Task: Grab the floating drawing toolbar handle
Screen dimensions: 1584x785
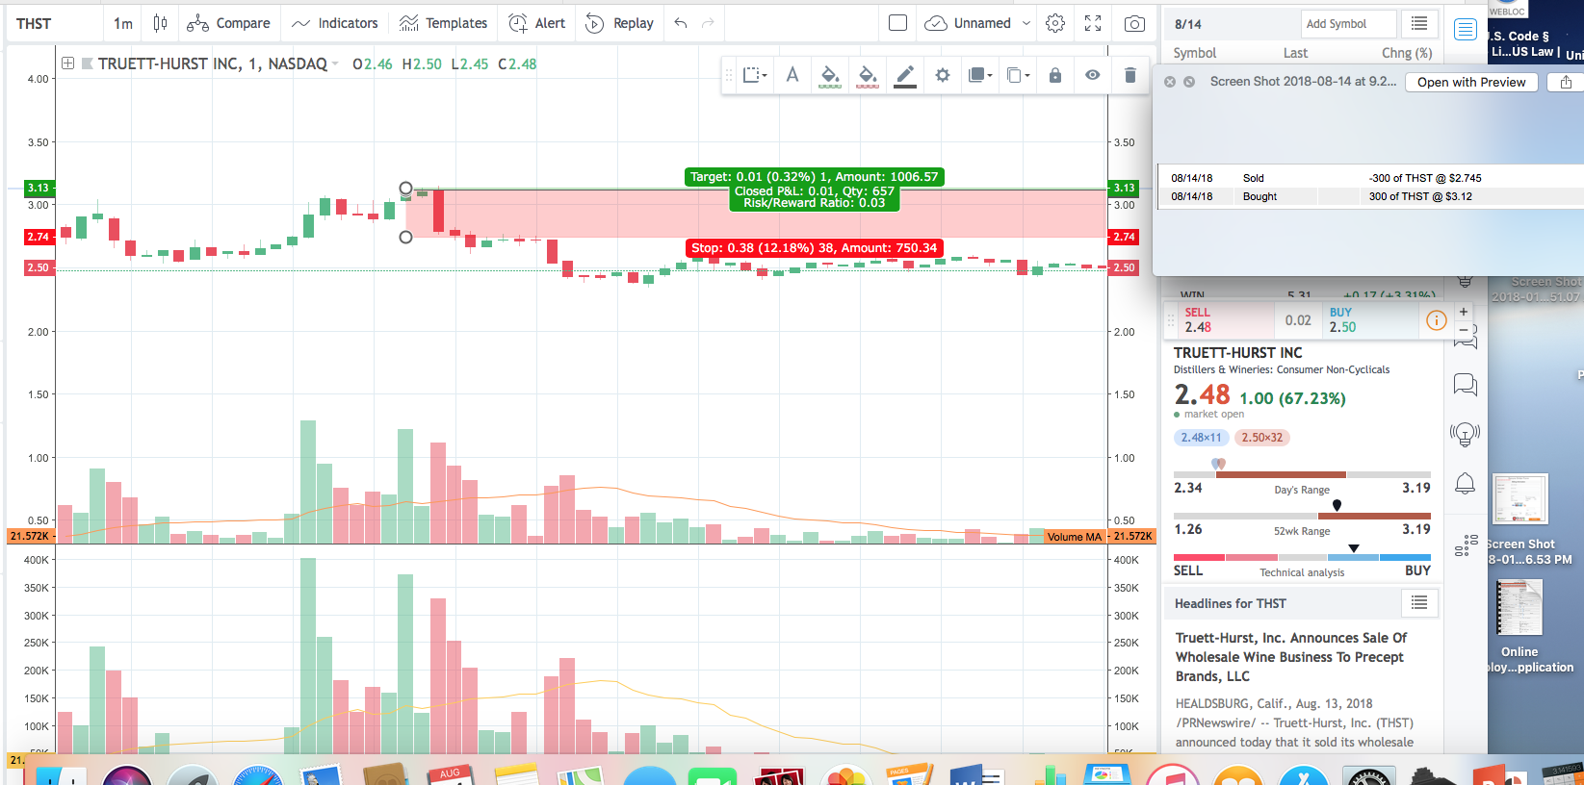Action: 729,75
